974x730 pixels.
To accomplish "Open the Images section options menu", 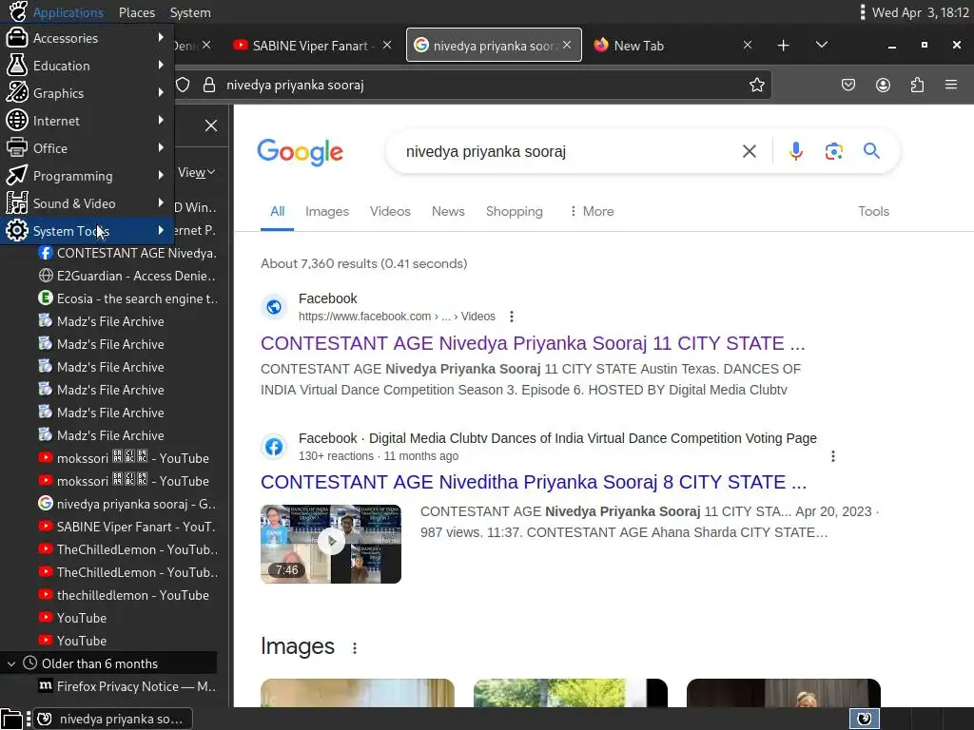I will point(354,648).
